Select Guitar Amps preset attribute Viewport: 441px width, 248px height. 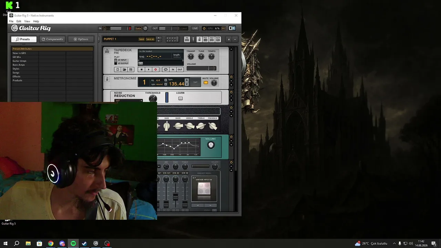pos(19,61)
